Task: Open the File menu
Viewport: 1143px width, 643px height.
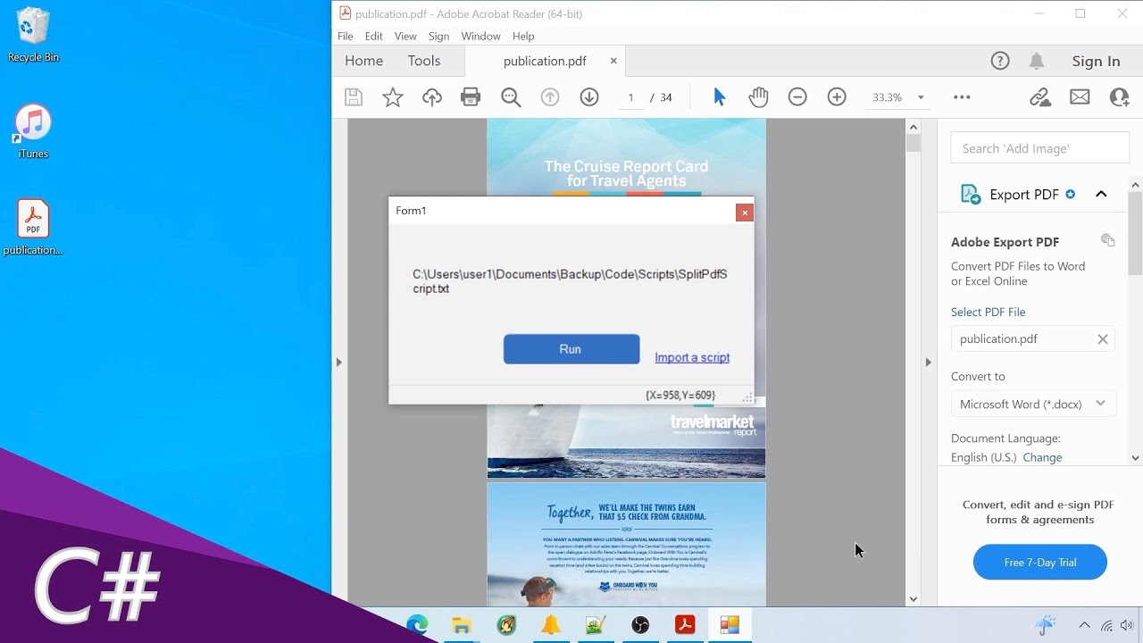Action: point(346,36)
